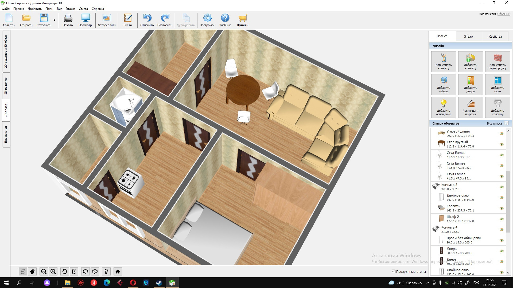Image resolution: width=513 pixels, height=288 pixels.
Task: Toggle lighting with the bulb icon
Action: 106,271
